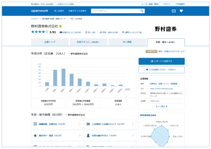Open the 求人情報 tab
The image size is (211, 149).
[x=127, y=42]
